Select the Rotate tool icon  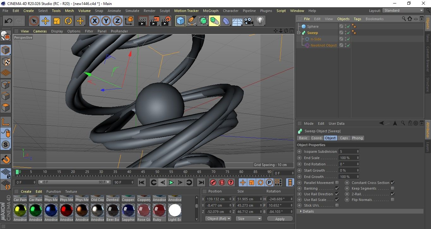[68, 21]
